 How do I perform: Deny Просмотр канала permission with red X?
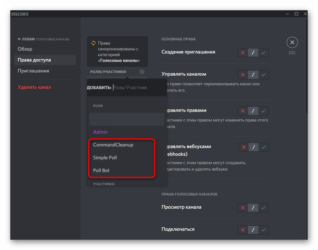243,208
